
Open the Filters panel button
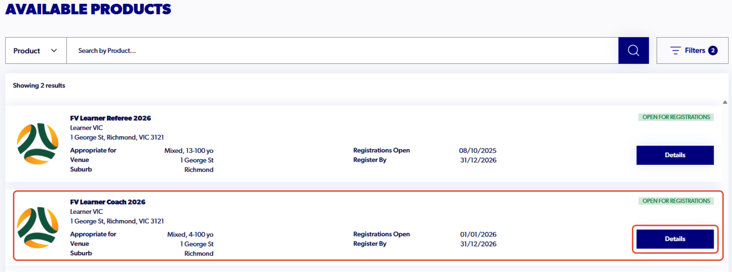point(692,51)
